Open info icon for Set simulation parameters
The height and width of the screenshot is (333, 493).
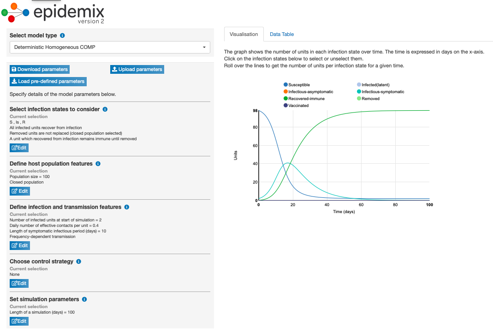[84, 299]
